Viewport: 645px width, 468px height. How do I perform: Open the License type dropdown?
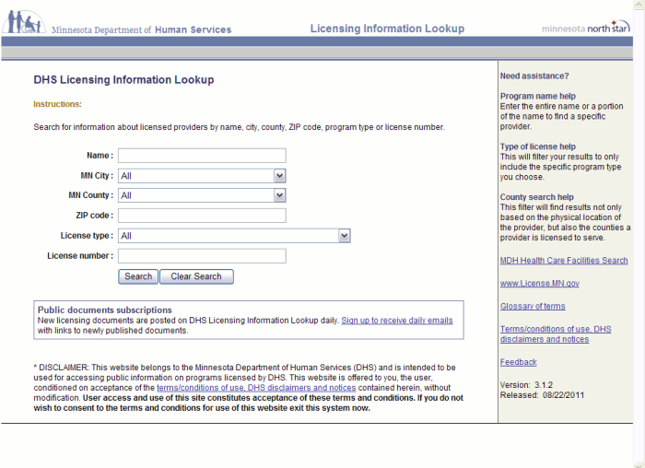pyautogui.click(x=345, y=236)
